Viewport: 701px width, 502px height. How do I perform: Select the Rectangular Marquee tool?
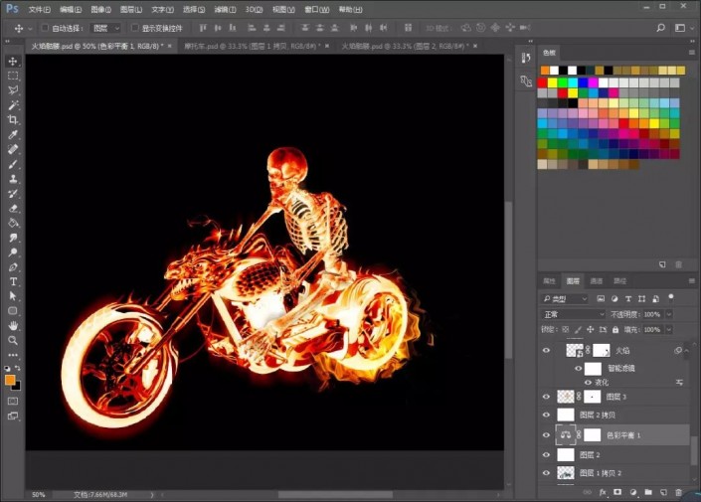coord(13,76)
